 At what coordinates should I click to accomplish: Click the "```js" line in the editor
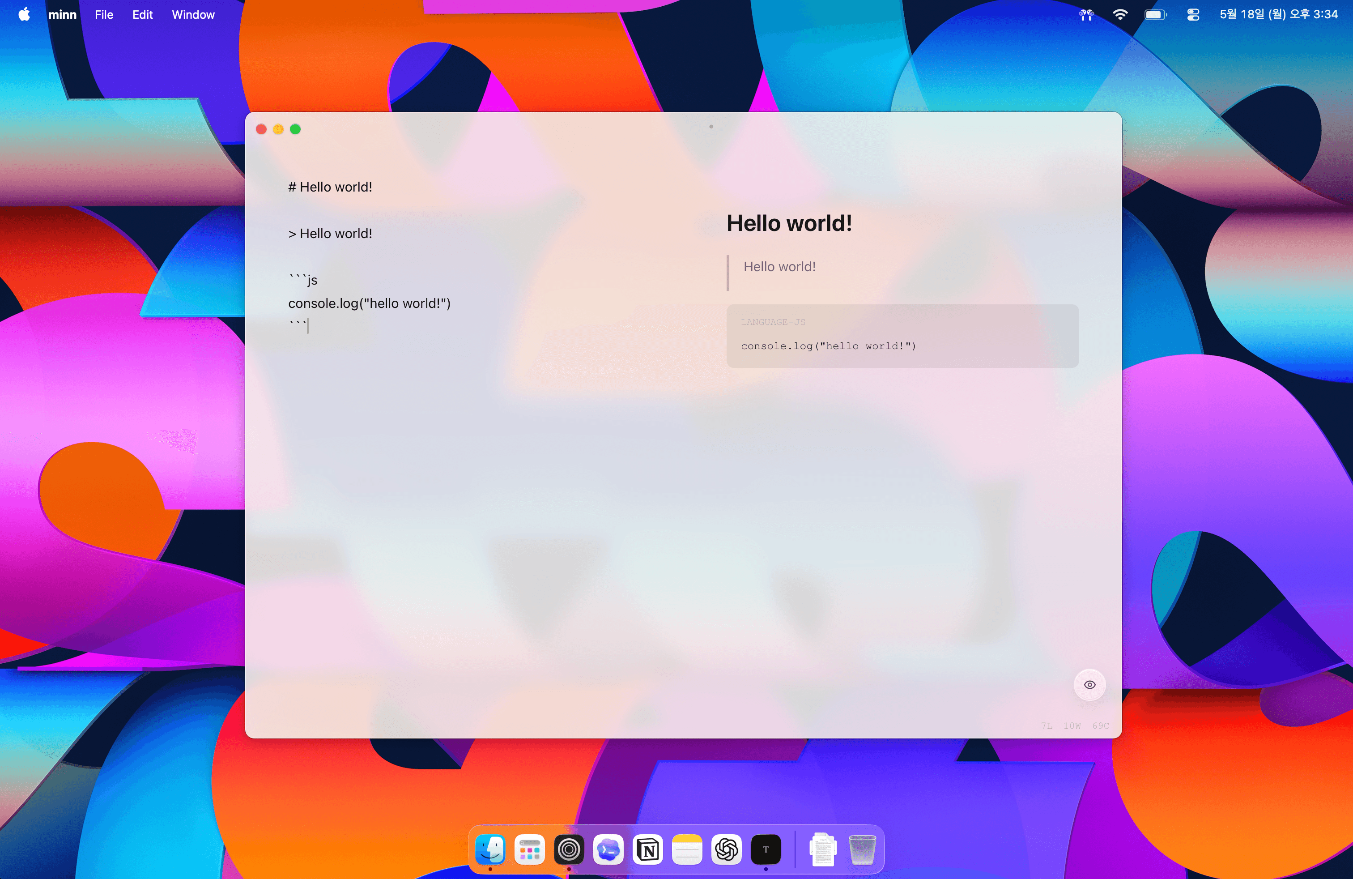point(303,280)
